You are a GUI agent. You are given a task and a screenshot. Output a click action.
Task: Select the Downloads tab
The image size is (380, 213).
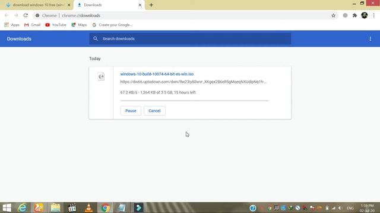point(109,5)
